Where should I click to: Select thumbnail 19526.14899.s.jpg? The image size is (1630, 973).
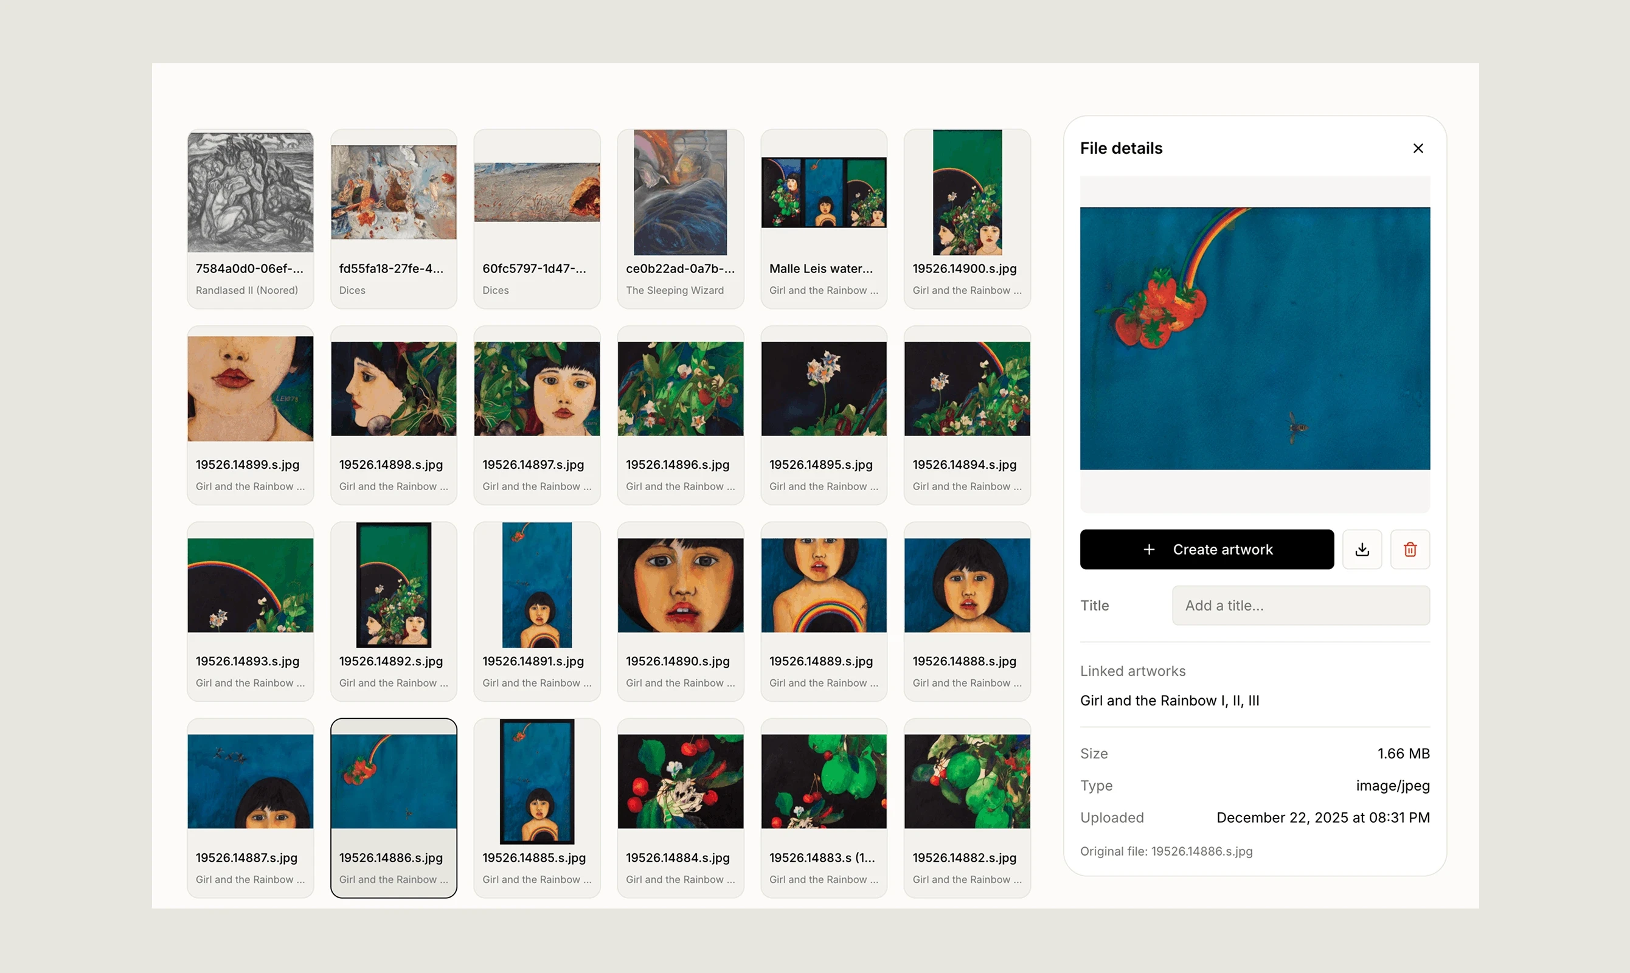250,387
